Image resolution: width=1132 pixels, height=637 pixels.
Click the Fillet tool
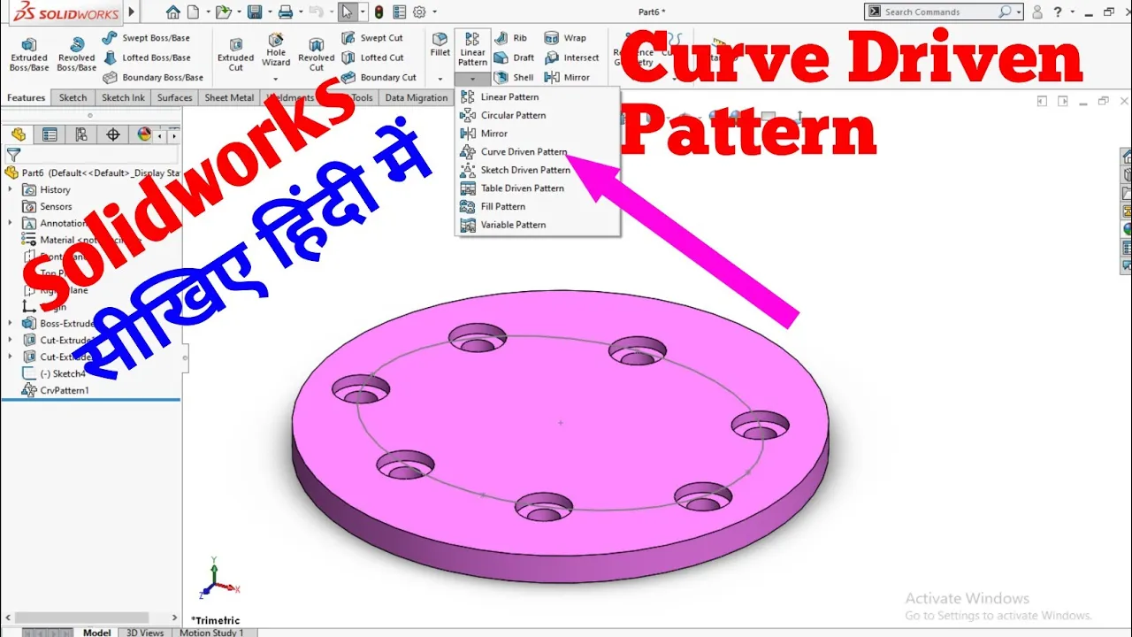(440, 45)
